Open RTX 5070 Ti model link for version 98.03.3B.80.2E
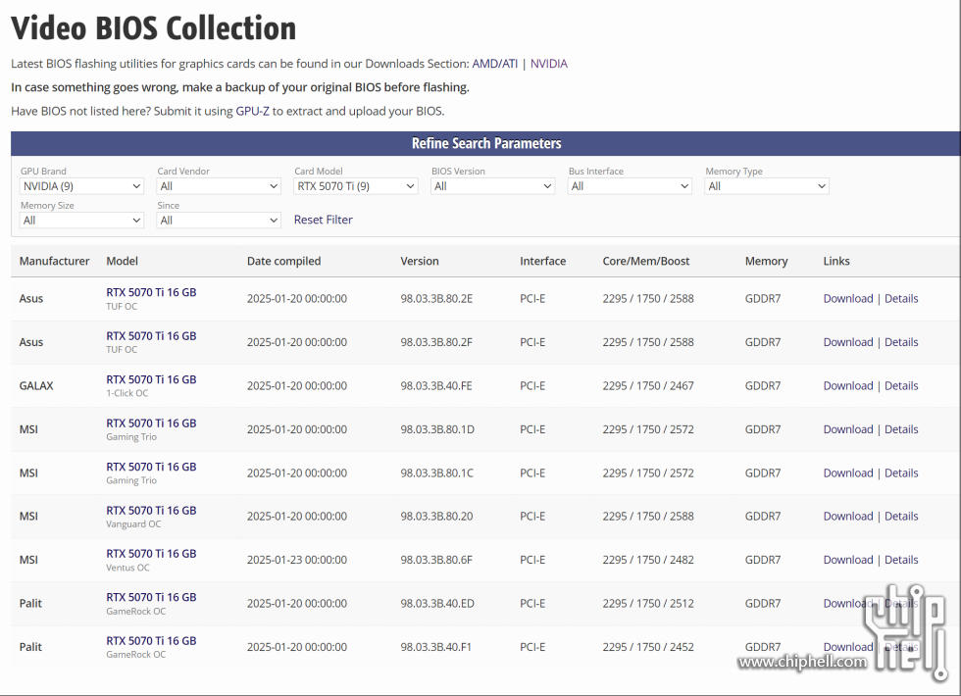Viewport: 961px width, 696px height. point(151,292)
